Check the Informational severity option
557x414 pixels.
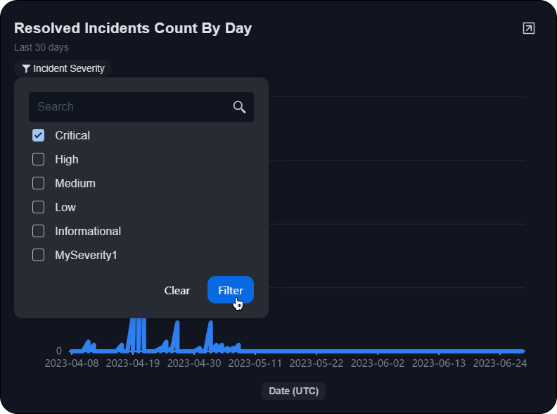pos(39,231)
